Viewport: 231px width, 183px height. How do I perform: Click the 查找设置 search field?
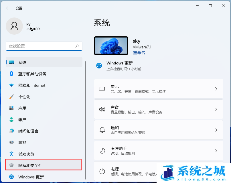[x=42, y=46]
